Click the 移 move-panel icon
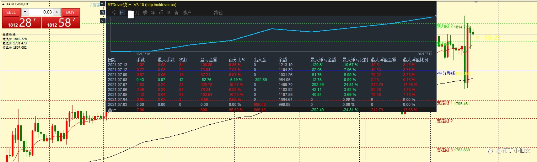Screen dimensions: 537x162 point(103,12)
